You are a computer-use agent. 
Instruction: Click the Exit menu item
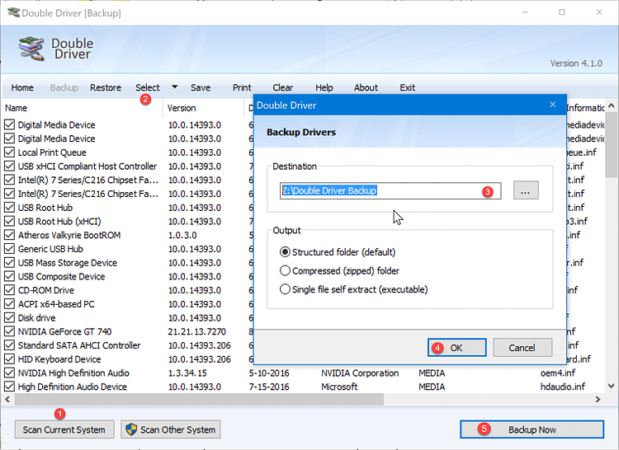(x=408, y=87)
